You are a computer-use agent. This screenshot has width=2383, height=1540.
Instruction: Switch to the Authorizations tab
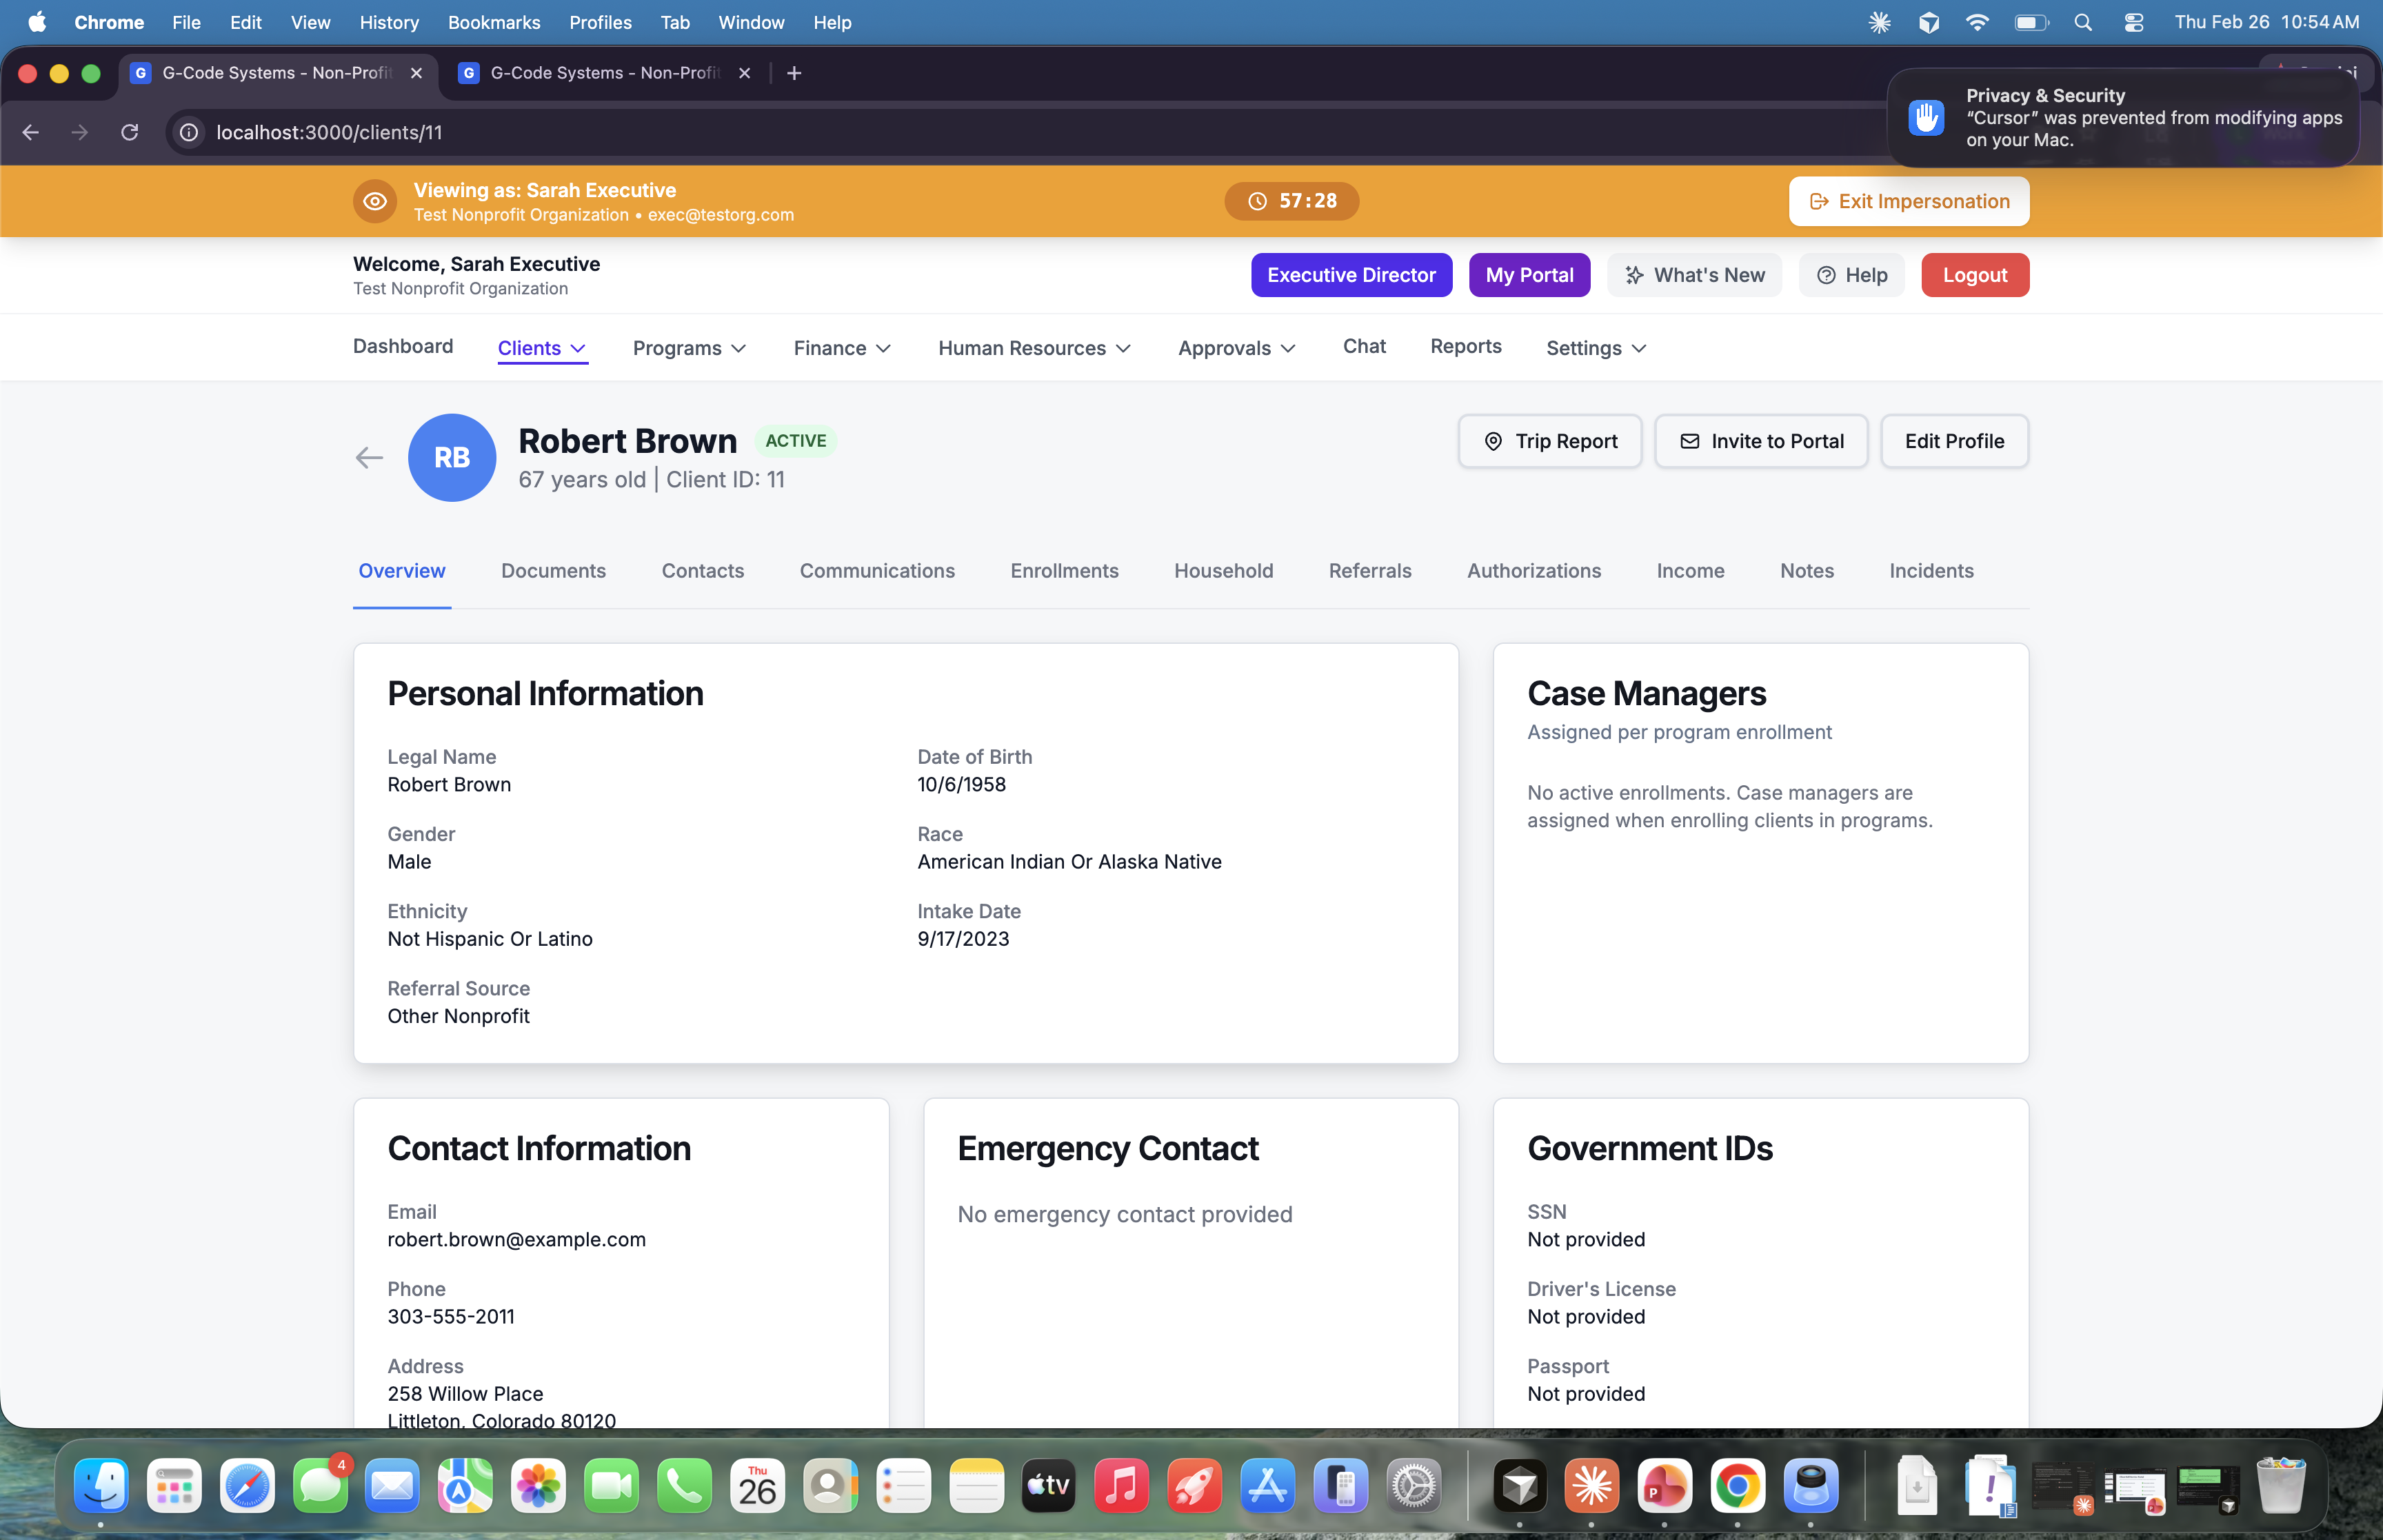click(1534, 571)
